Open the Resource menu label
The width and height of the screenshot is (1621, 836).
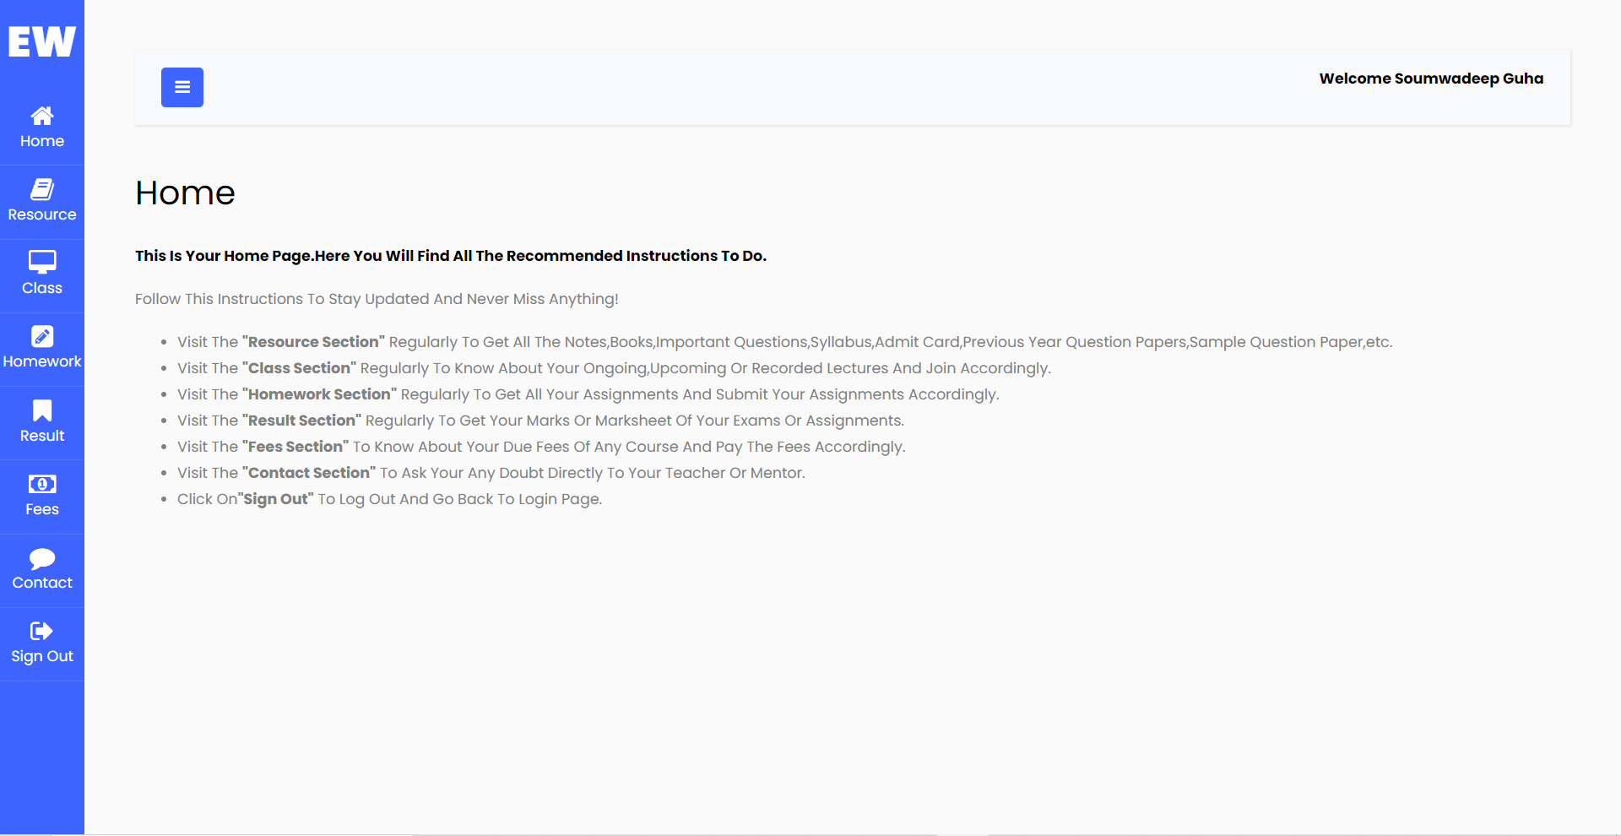[x=42, y=214]
